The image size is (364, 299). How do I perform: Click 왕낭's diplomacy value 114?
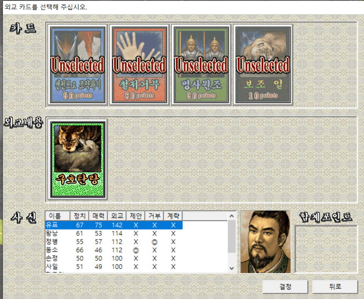117,233
